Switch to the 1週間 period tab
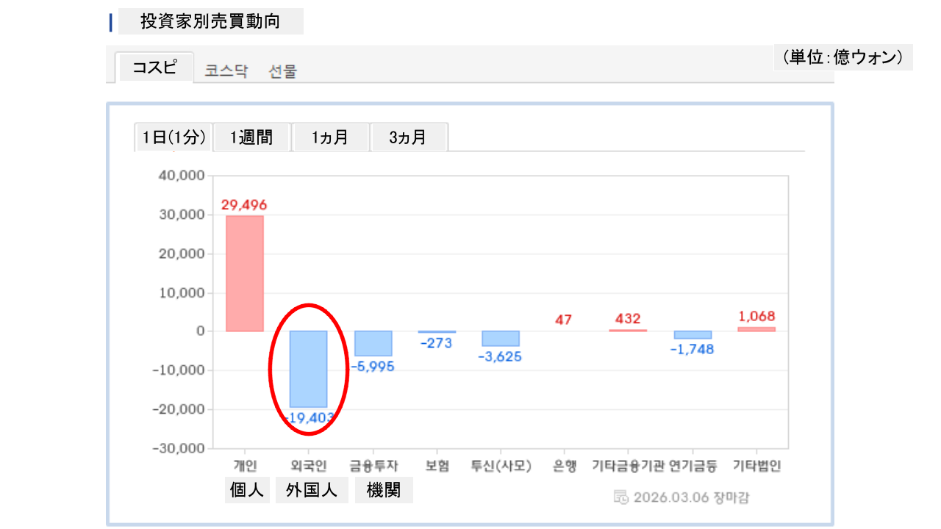 coord(251,137)
